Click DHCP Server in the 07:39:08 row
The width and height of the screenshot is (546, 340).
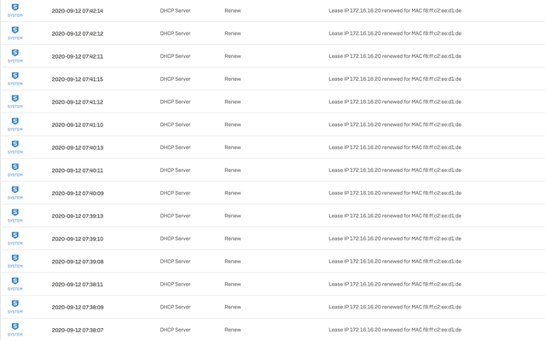click(x=175, y=262)
